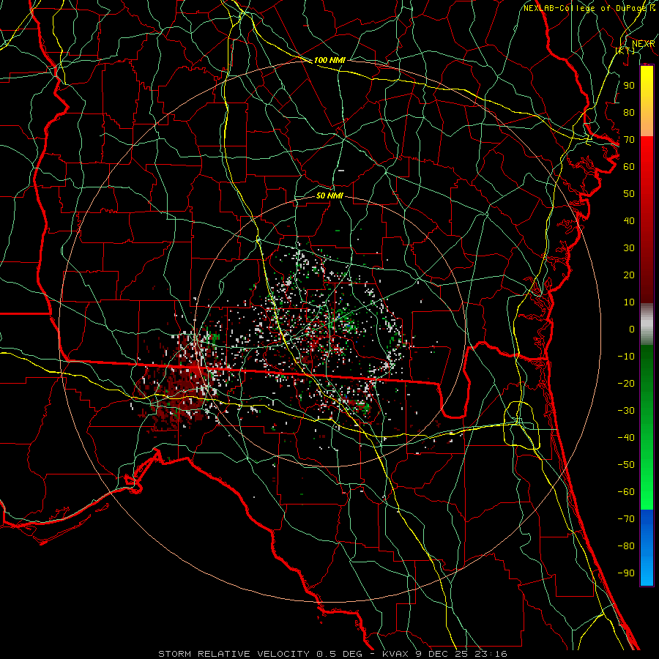
Task: Click the "23:16" timestamp in the caption
Action: [491, 654]
